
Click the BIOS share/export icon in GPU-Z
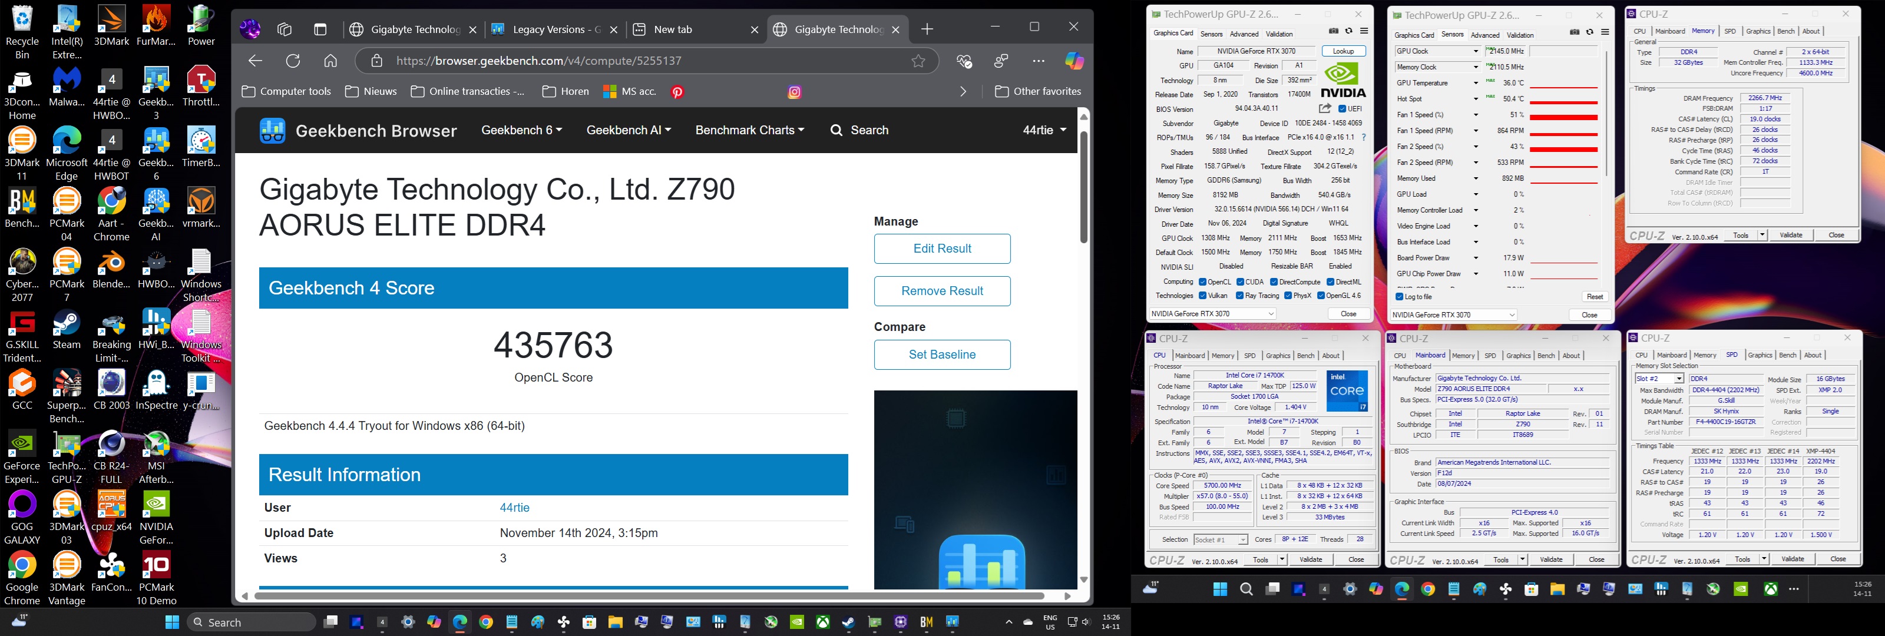click(x=1324, y=108)
